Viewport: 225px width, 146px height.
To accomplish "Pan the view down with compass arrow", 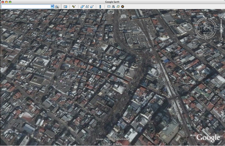I will (206, 34).
